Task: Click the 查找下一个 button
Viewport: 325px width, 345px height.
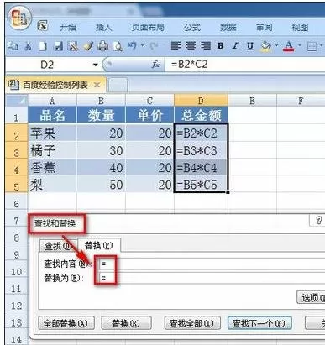Action: point(259,323)
